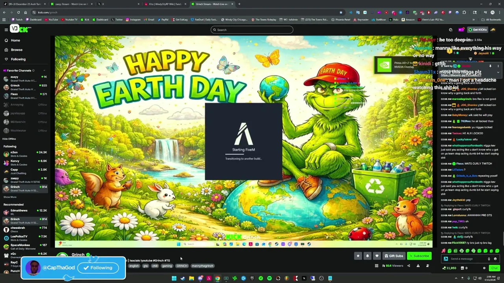Click the Gift Subs button
Image resolution: width=504 pixels, height=283 pixels.
[394, 256]
